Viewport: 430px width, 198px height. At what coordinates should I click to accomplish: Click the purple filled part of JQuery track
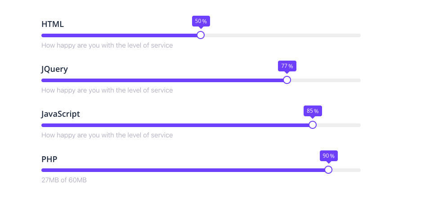tap(162, 80)
